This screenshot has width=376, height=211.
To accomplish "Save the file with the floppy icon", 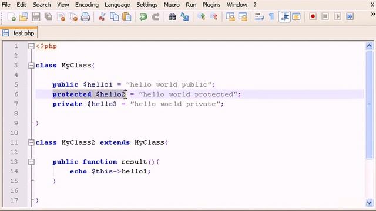I will click(36, 17).
